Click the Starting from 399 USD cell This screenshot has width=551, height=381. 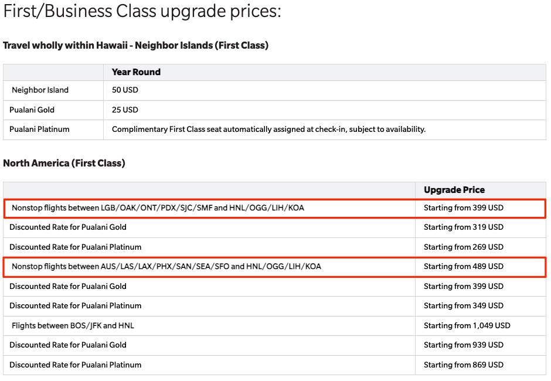462,207
